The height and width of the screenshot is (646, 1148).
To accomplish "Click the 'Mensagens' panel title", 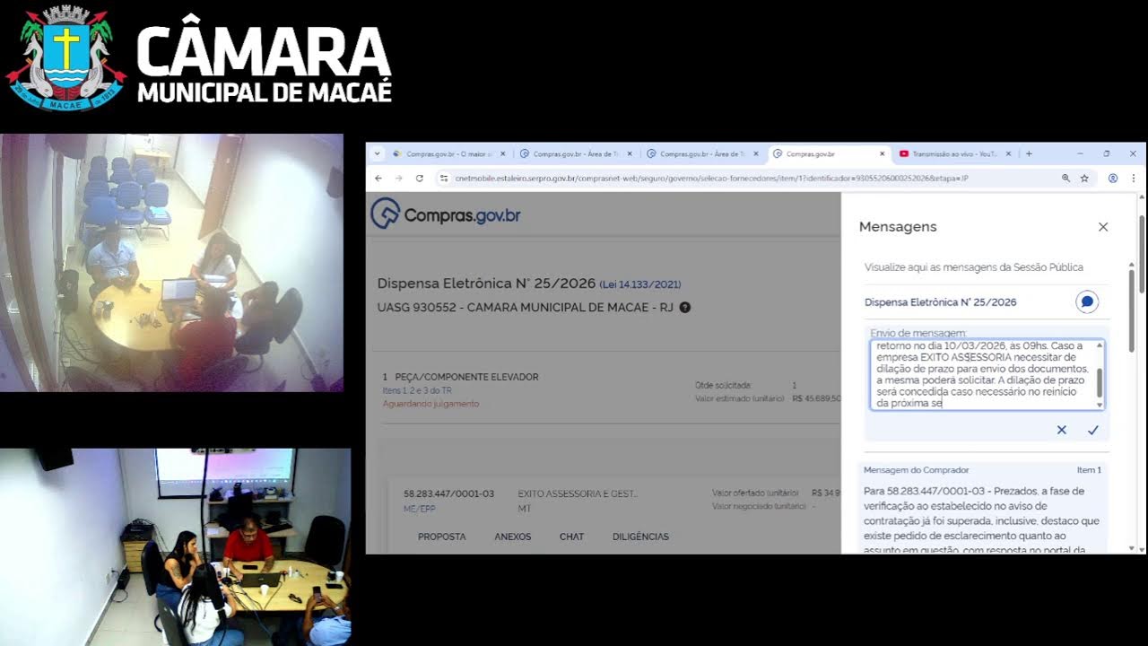I will pos(898,227).
